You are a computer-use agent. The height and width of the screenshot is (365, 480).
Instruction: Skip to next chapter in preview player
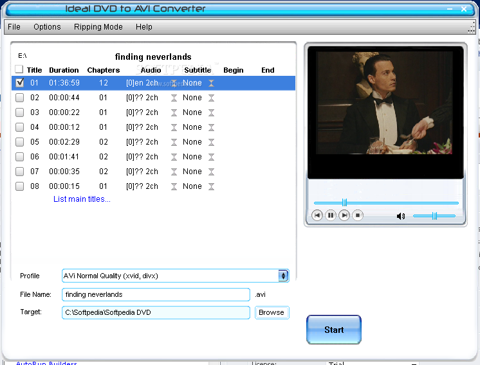pyautogui.click(x=344, y=215)
